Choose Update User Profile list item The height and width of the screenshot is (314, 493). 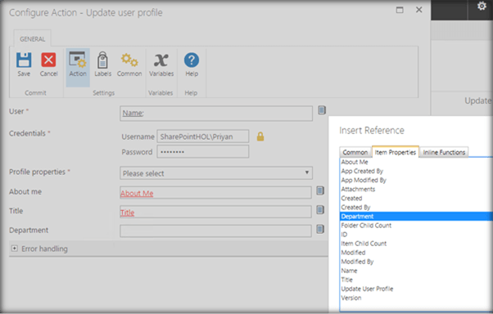[367, 289]
